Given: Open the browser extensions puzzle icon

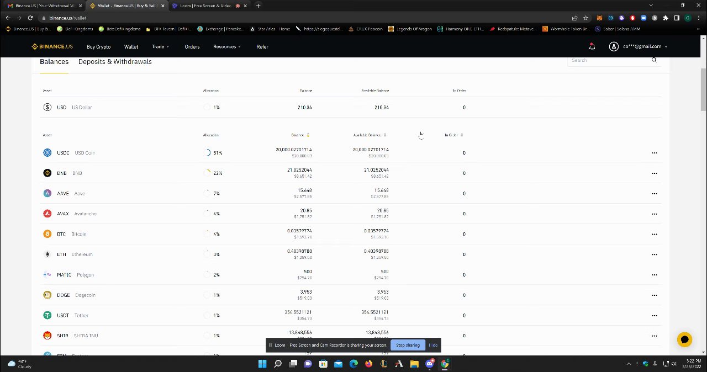Looking at the screenshot, I should 666,18.
